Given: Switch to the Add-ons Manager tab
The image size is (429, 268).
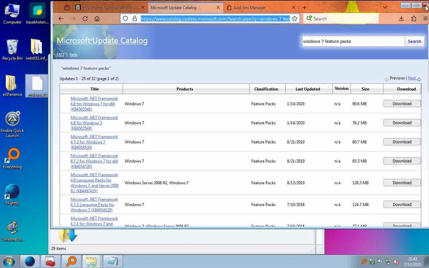Looking at the screenshot, I should pyautogui.click(x=261, y=7).
